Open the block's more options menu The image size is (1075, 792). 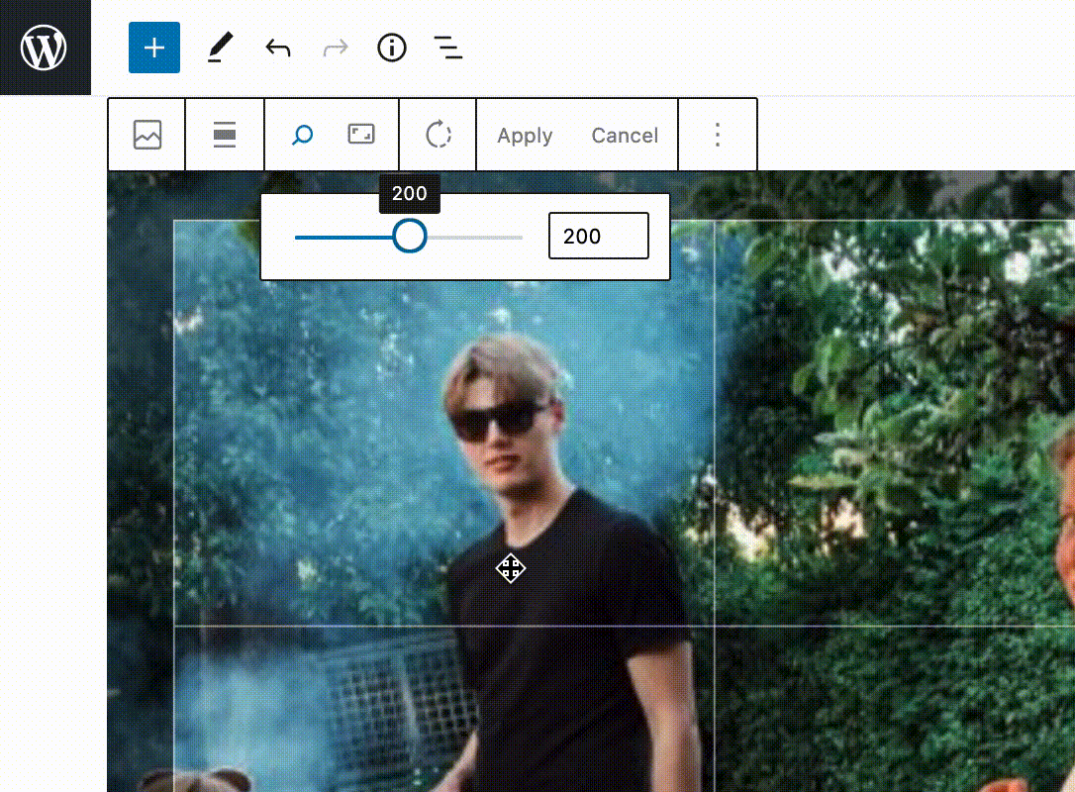(x=717, y=135)
